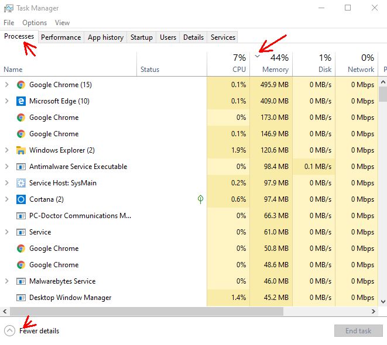Viewport: 387px width, 345px height.
Task: Select the Processes tab
Action: point(19,36)
